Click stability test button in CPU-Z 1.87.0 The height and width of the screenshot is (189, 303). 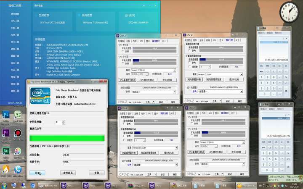[214, 79]
